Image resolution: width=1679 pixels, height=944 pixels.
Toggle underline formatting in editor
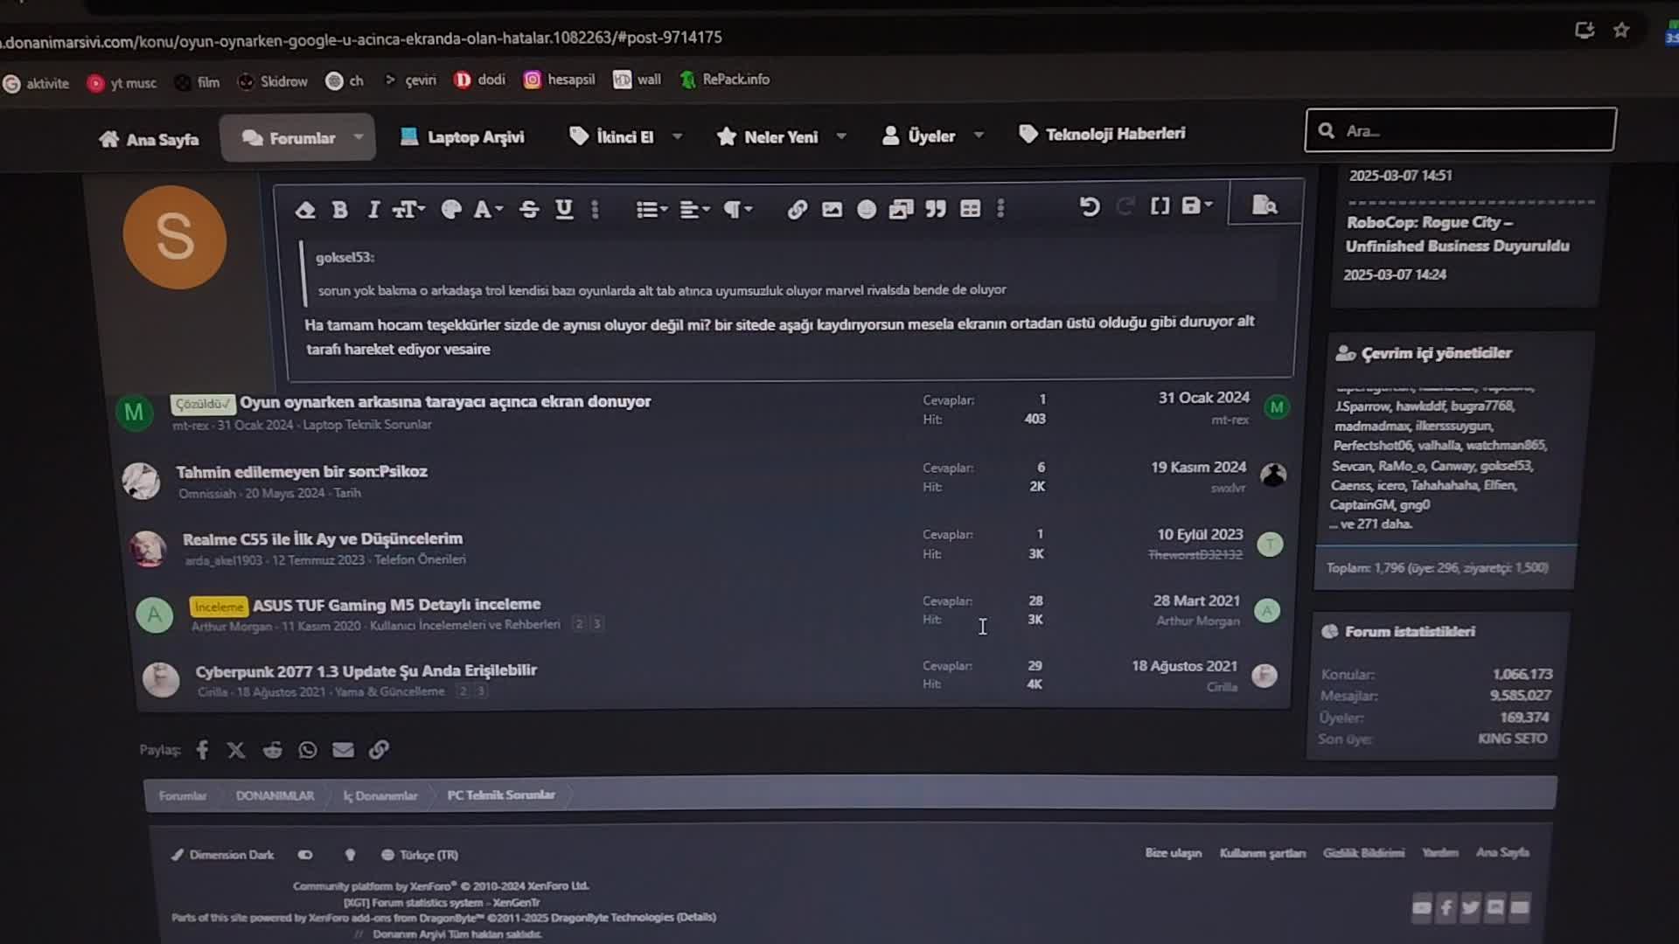pos(564,209)
